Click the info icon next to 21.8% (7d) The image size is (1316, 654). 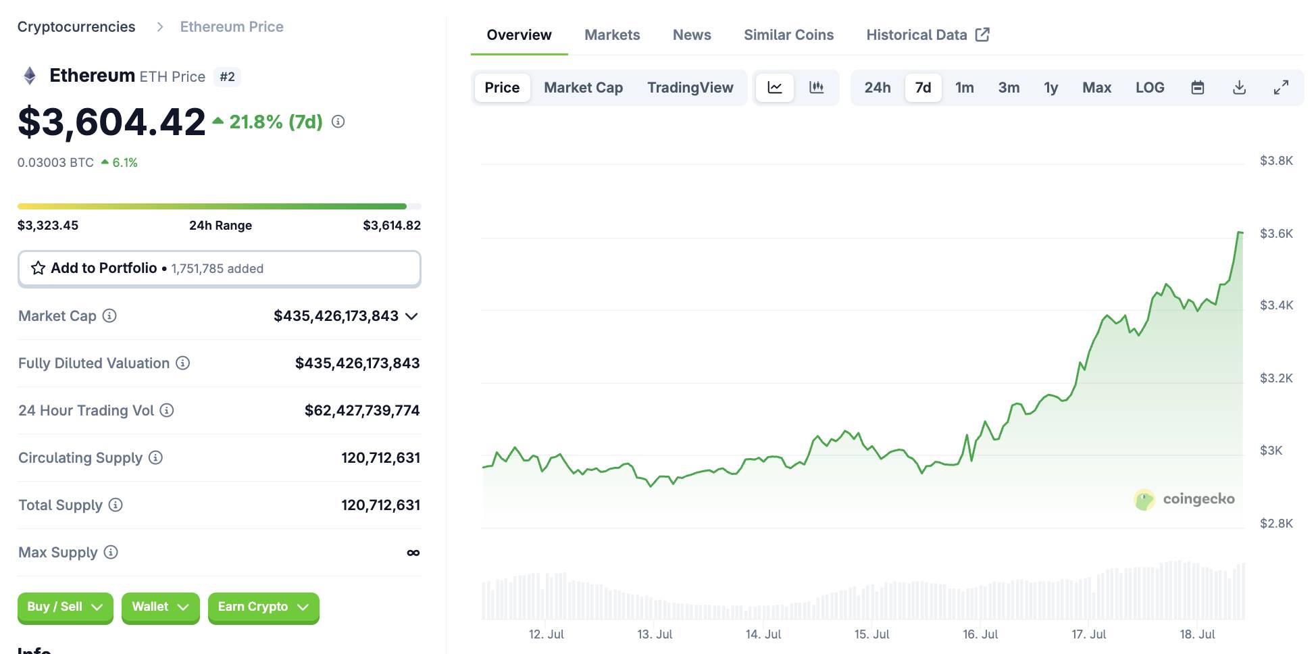[x=338, y=122]
